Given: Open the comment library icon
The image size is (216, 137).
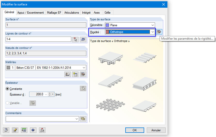Looking at the screenshot, I should click(83, 119).
